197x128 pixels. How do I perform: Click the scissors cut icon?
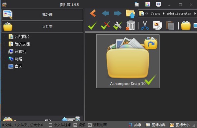click(145, 26)
